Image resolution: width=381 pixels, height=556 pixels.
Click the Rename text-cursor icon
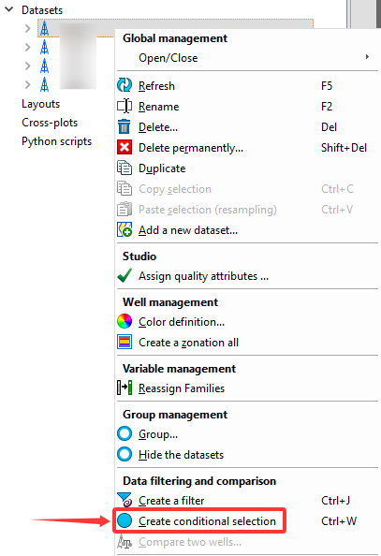(125, 106)
